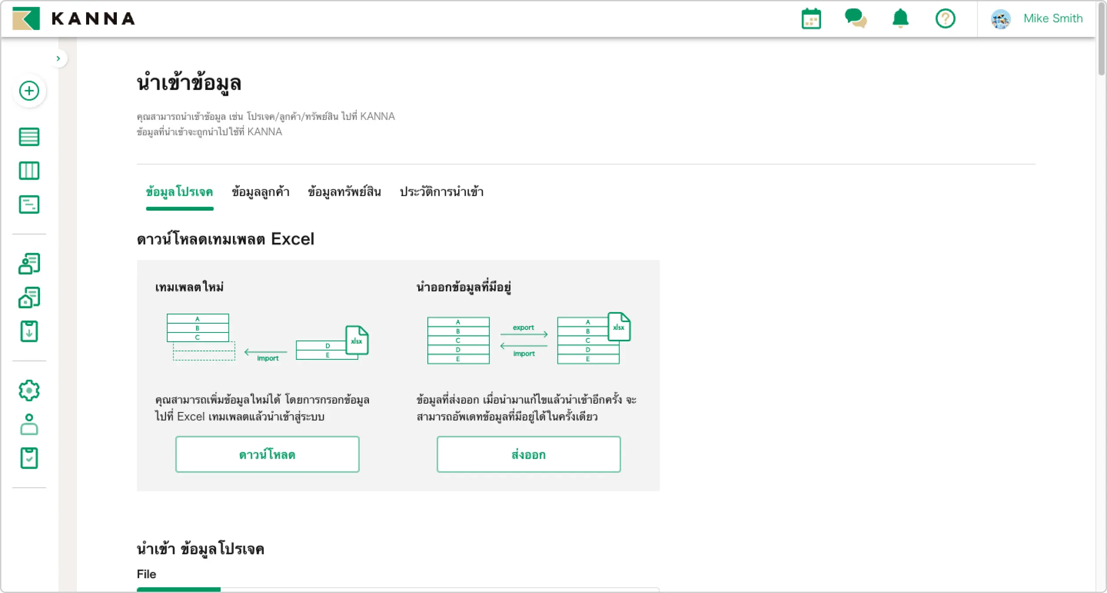Click the page vertical scrollbar
The height and width of the screenshot is (593, 1107).
[1101, 40]
